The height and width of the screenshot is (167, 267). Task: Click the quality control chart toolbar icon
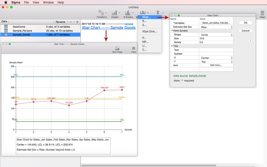coord(143,12)
